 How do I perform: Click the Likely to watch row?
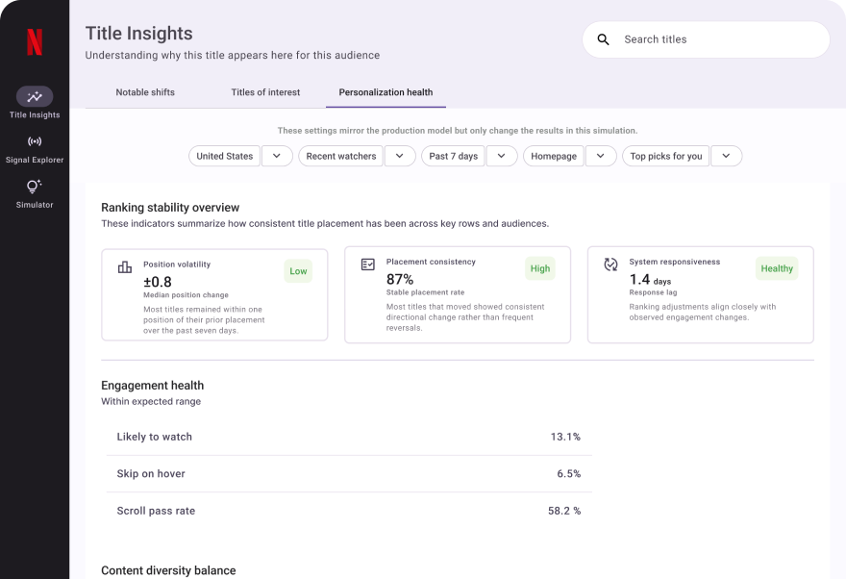coord(348,437)
